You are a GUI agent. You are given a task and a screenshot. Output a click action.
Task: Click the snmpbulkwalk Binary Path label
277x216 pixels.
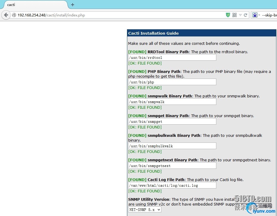tap(174, 135)
